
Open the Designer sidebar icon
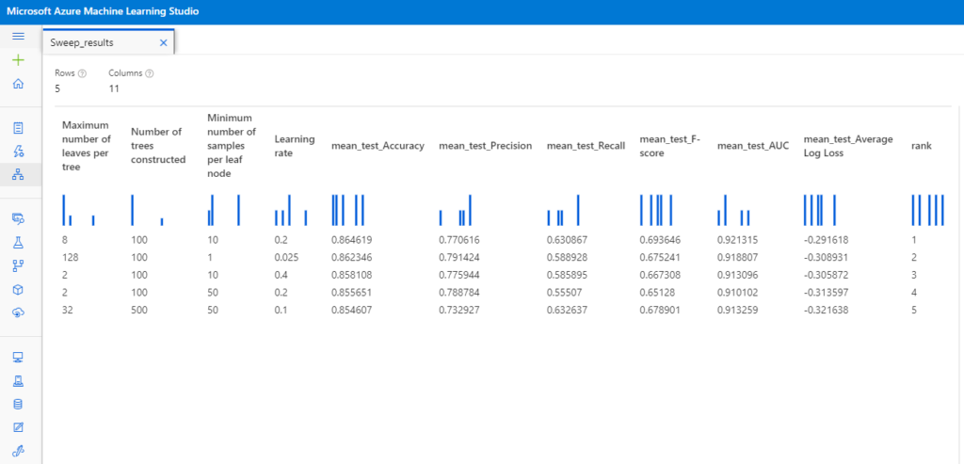click(19, 175)
